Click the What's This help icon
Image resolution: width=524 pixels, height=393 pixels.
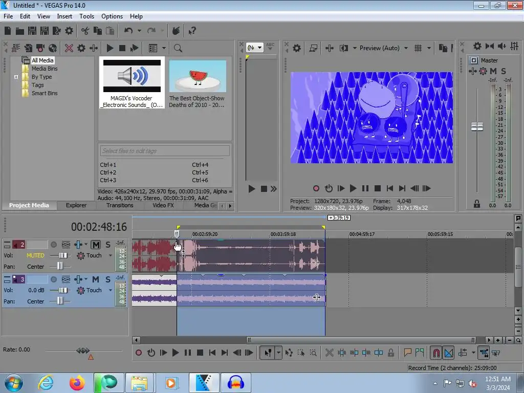192,31
